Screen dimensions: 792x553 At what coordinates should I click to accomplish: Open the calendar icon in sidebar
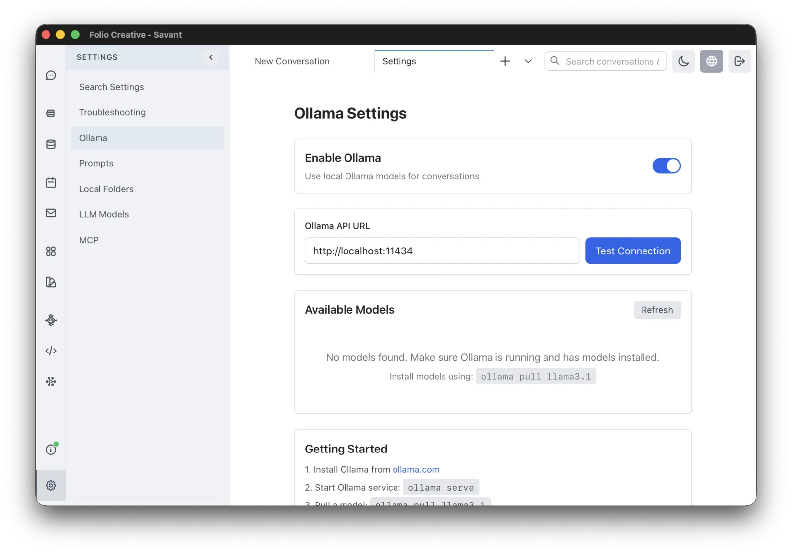[x=51, y=183]
